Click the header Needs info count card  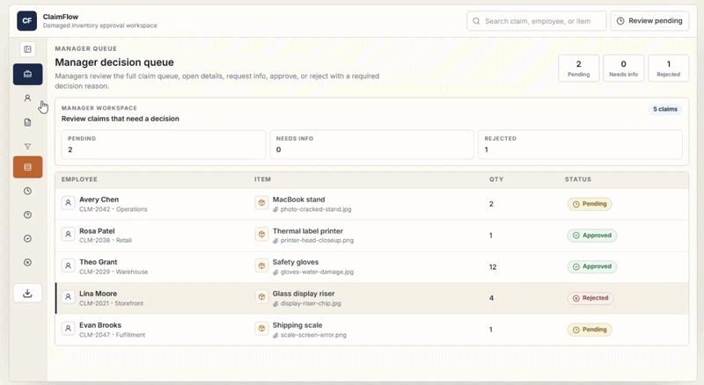624,69
